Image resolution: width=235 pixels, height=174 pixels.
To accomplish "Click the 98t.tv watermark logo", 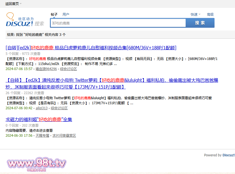I will [36, 163].
